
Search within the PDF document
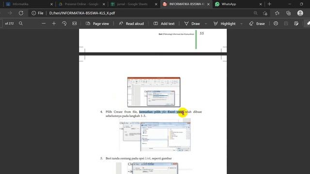pos(21,24)
